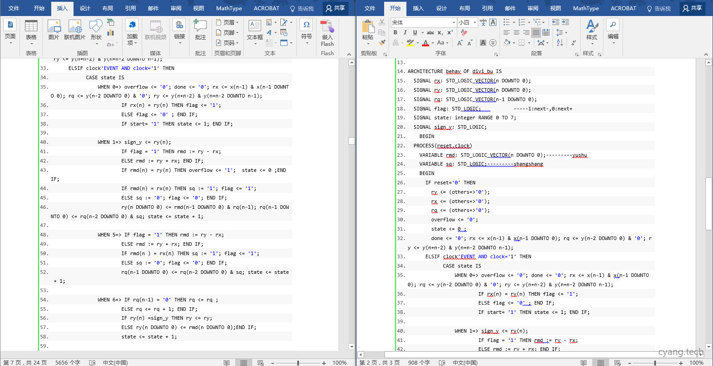Screen dimensions: 713x366
Task: Click 共享 share button in left window
Action: (x=335, y=8)
